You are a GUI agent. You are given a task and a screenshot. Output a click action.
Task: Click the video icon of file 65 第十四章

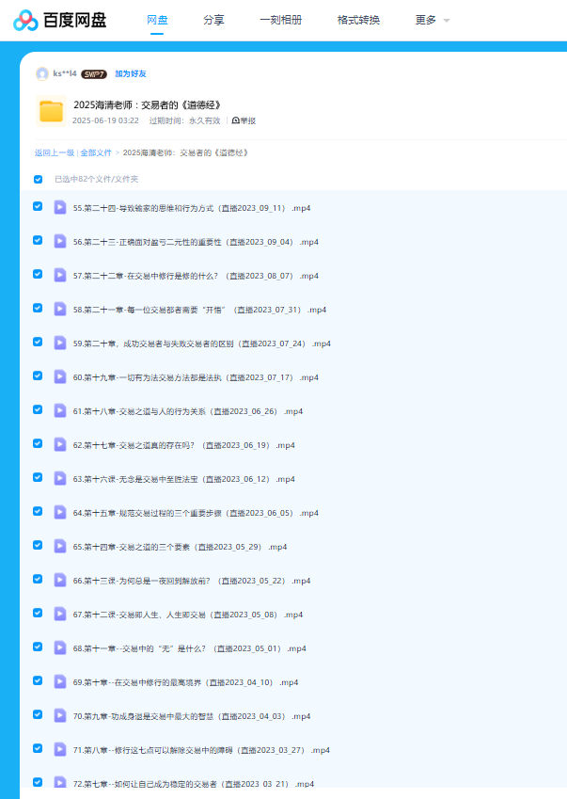pos(60,546)
